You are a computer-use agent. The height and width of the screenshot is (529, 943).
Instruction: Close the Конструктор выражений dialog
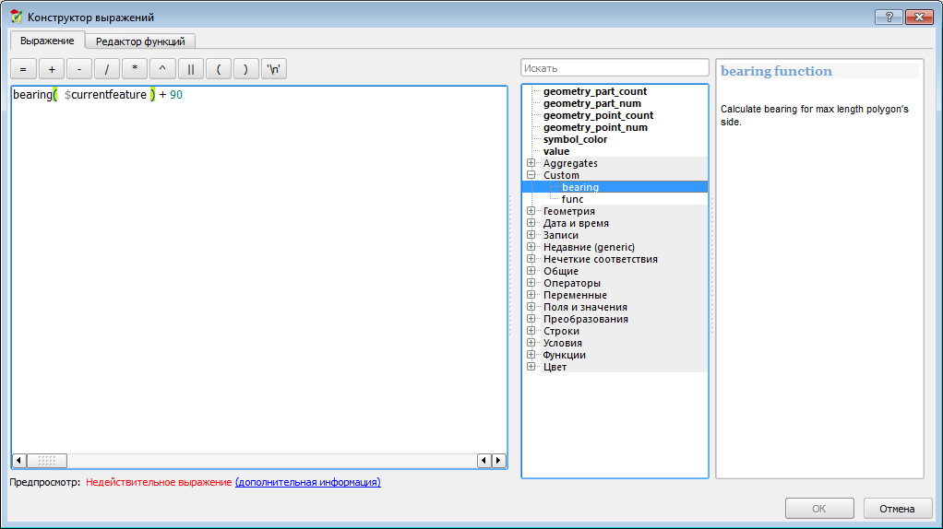(919, 17)
